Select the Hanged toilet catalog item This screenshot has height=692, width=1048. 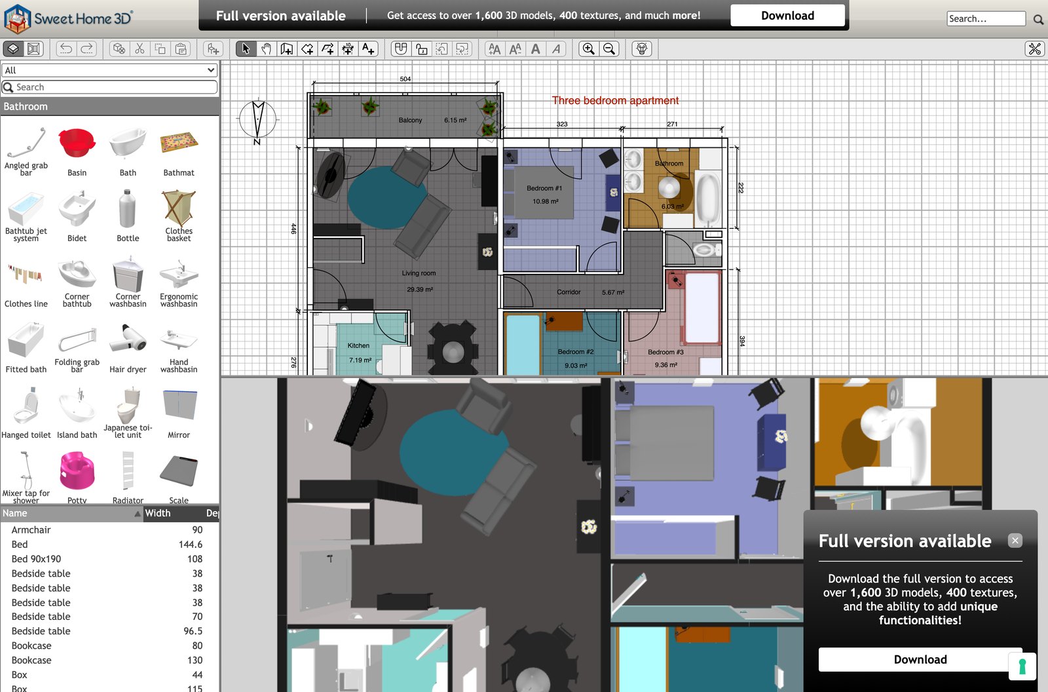[x=26, y=413]
